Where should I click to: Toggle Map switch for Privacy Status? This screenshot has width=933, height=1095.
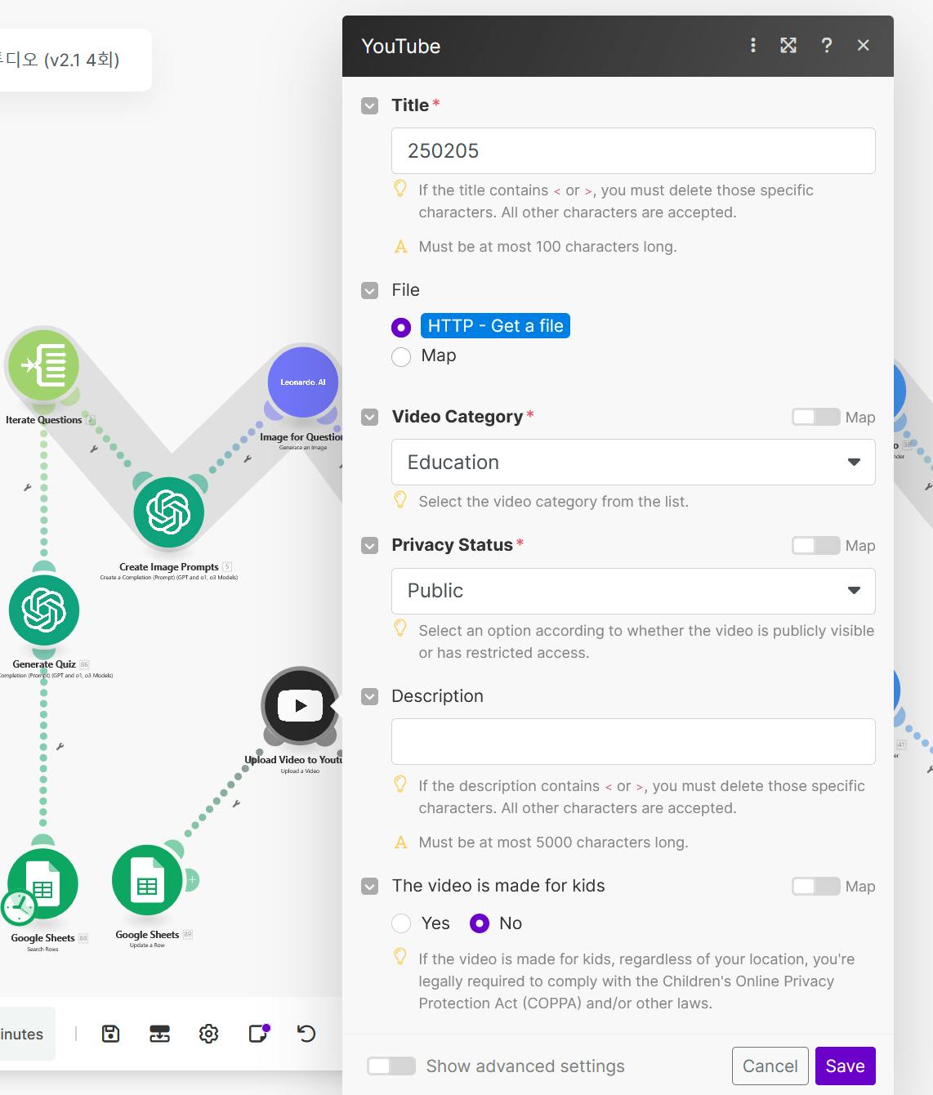click(815, 545)
